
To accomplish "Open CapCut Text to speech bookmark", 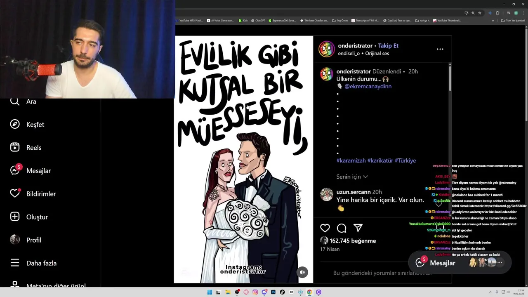I will (x=397, y=21).
